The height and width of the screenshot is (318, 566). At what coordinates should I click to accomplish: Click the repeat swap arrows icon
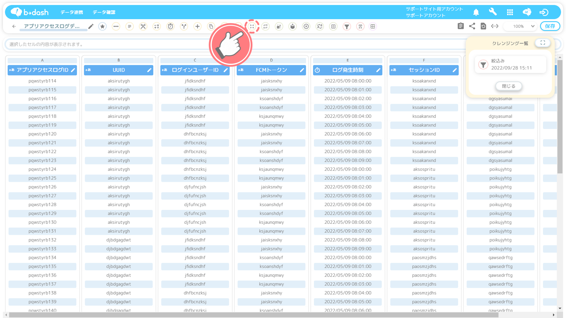pos(265,26)
